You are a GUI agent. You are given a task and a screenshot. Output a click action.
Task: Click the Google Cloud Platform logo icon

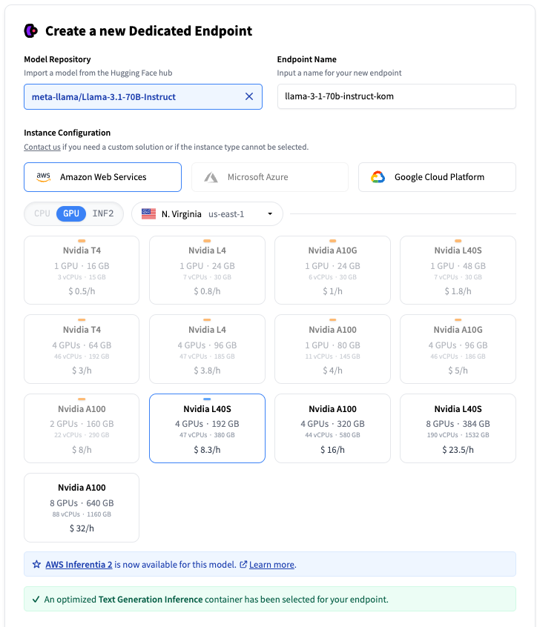click(378, 177)
